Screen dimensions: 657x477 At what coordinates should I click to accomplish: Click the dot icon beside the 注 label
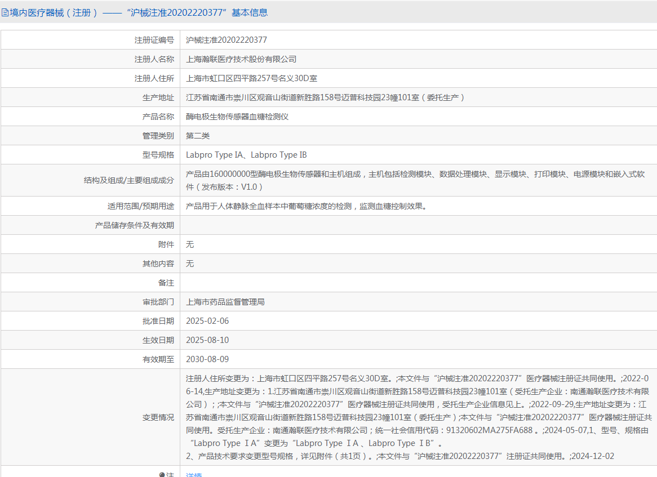(162, 475)
